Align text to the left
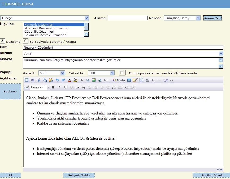230x179 pixels. (x=90, y=87)
